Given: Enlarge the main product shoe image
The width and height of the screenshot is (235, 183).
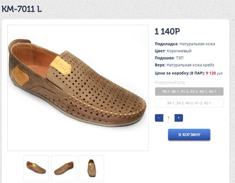Looking at the screenshot, I should [x=78, y=88].
